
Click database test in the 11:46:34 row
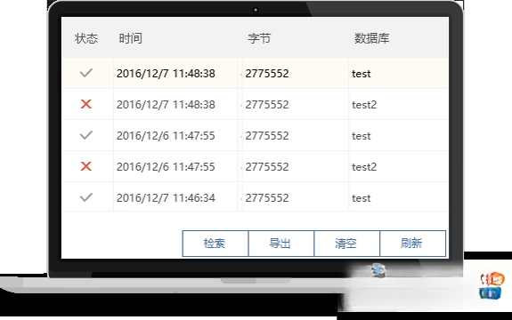[x=362, y=198]
